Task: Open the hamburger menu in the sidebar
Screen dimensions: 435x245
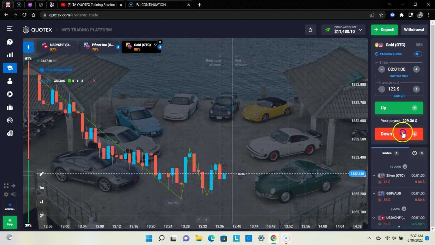Action: coord(10,29)
